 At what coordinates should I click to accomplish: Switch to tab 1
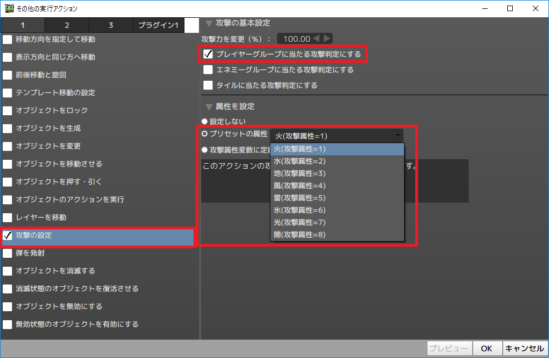[23, 25]
